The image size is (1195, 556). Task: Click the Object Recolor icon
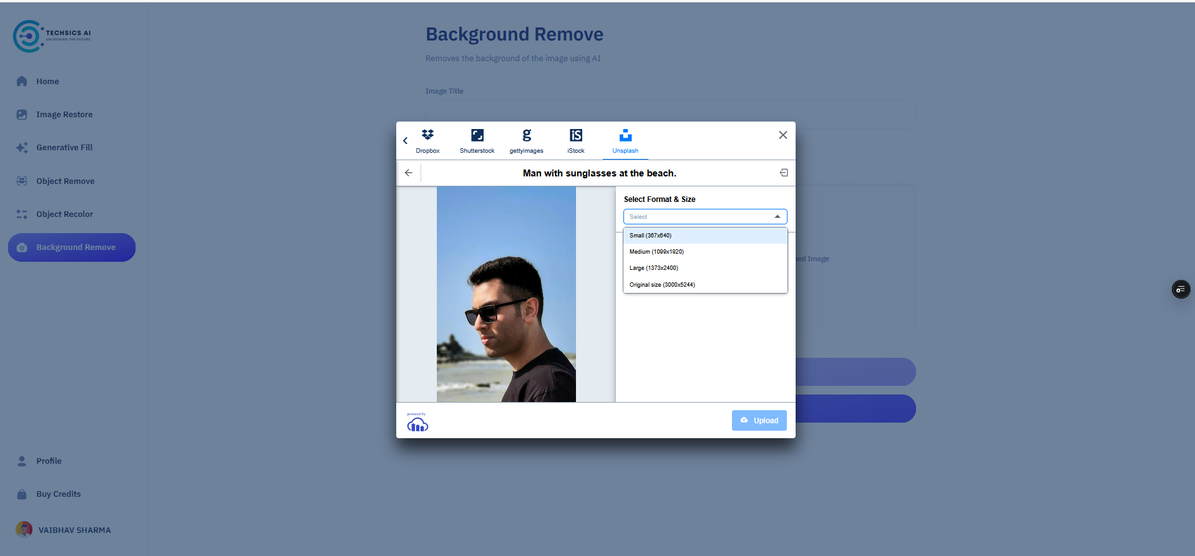[x=22, y=214]
